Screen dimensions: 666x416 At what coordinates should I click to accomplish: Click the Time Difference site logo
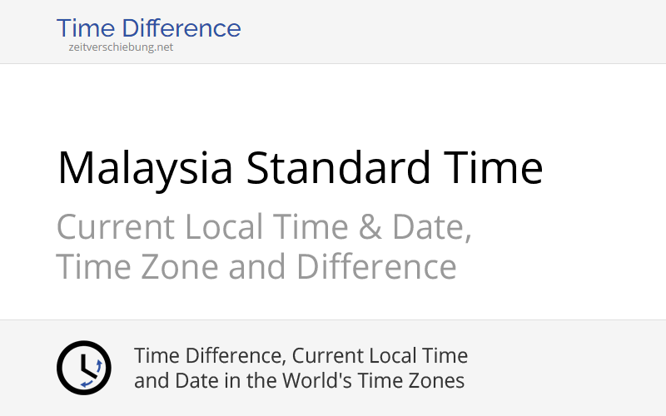pyautogui.click(x=148, y=28)
